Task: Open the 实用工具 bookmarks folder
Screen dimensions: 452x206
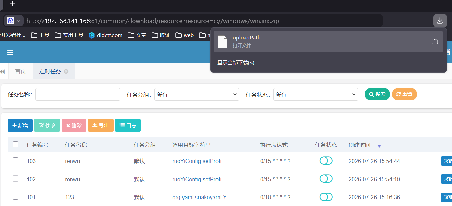Action: (69, 35)
